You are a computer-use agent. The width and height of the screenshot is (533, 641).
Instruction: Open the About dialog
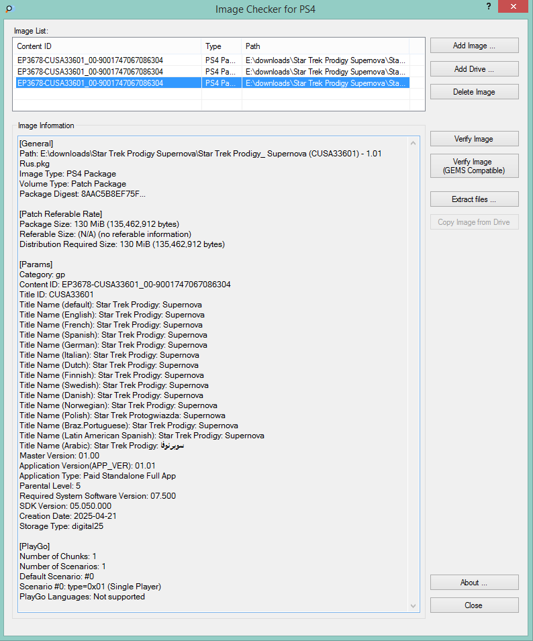(x=474, y=583)
